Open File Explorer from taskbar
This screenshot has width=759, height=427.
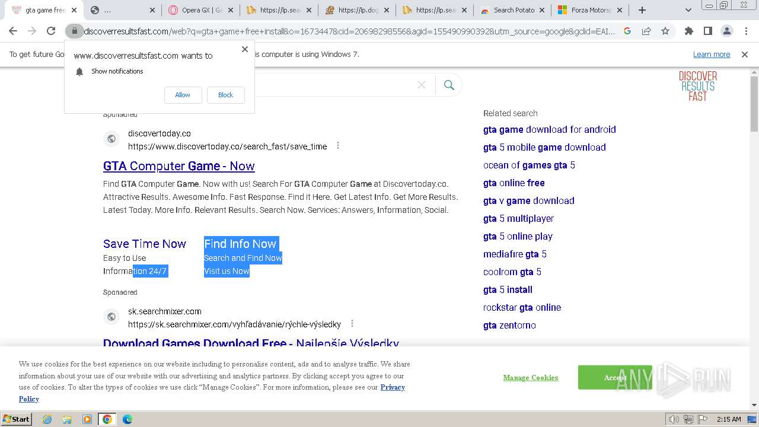click(67, 419)
